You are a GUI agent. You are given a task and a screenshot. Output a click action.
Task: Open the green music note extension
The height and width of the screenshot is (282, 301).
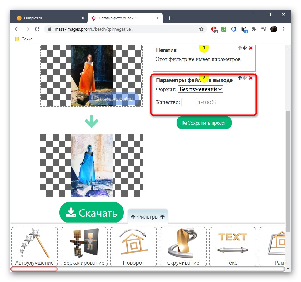tap(224, 29)
